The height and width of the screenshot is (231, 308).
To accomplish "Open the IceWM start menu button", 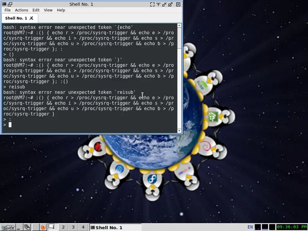I will point(8,227).
